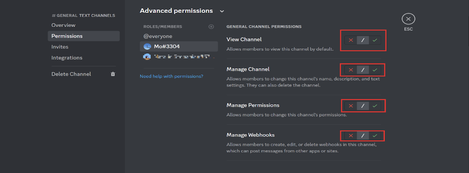Set Manage Webhooks to neutral slash
Image resolution: width=469 pixels, height=173 pixels.
coord(363,135)
